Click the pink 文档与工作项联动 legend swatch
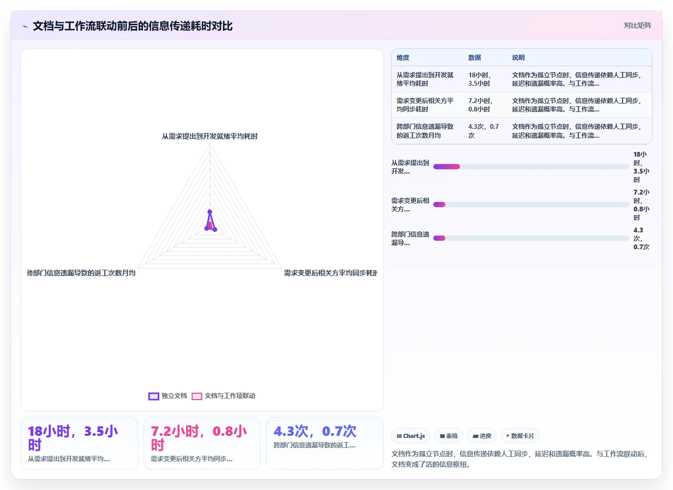 coord(197,396)
